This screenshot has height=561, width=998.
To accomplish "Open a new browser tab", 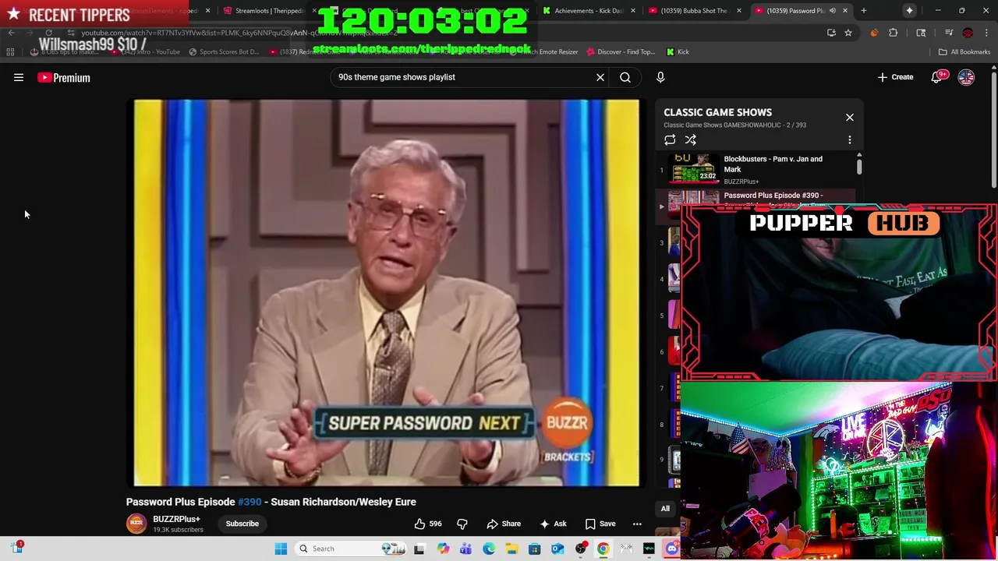I will [x=864, y=11].
